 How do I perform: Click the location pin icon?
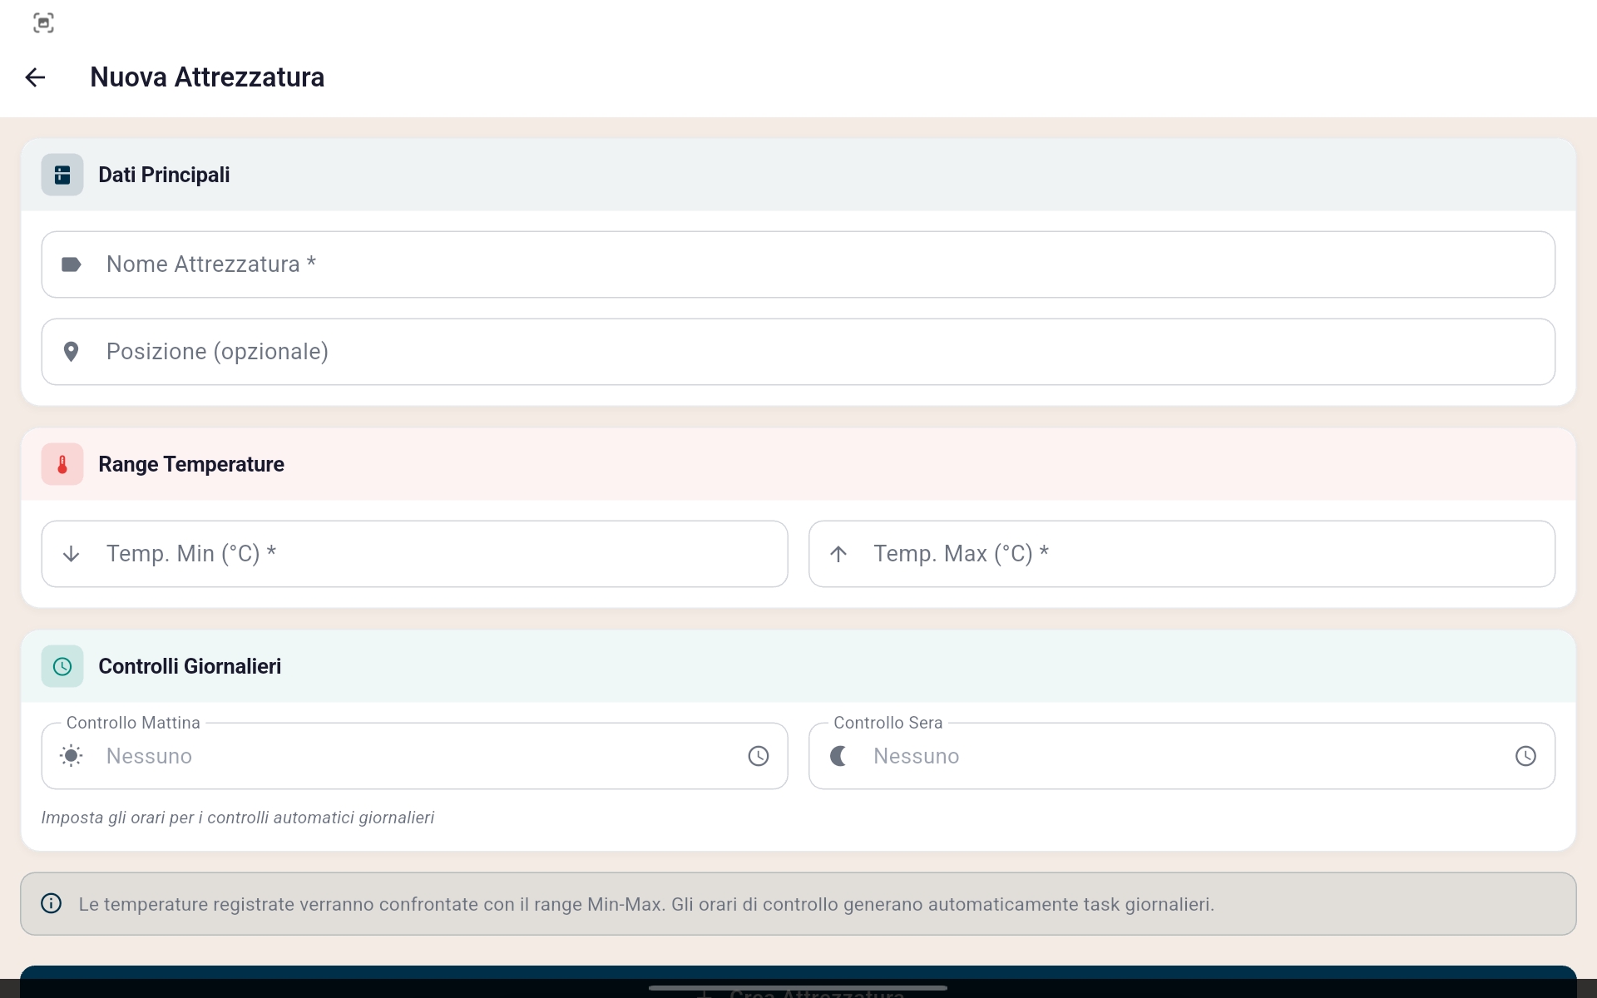(x=72, y=352)
